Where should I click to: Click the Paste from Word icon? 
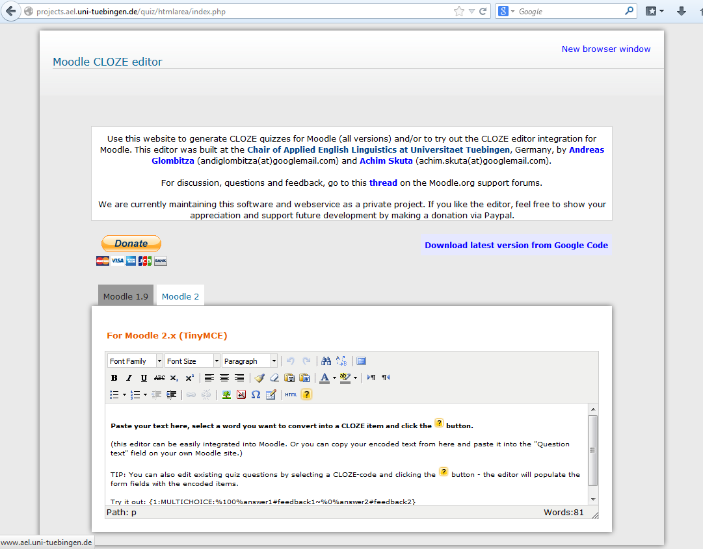[x=304, y=377]
